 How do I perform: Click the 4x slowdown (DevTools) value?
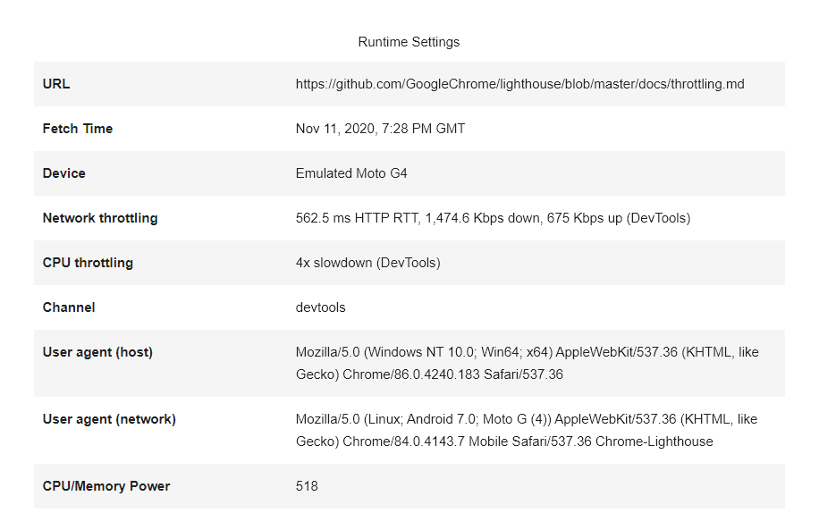click(x=367, y=263)
